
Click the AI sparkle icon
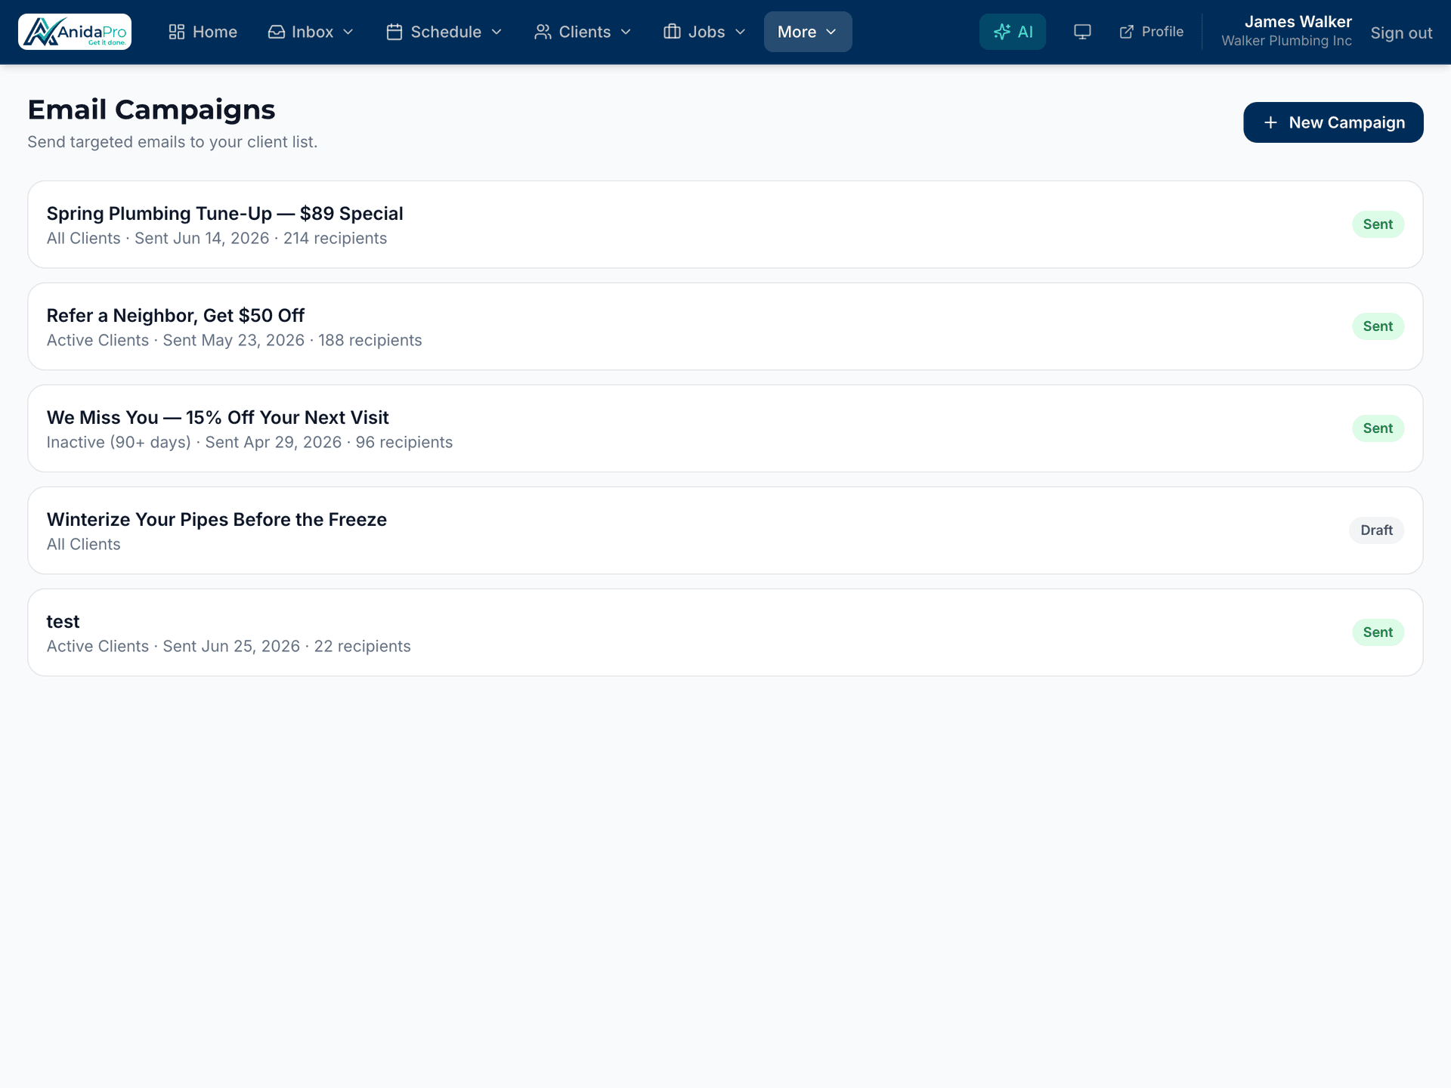[1002, 32]
